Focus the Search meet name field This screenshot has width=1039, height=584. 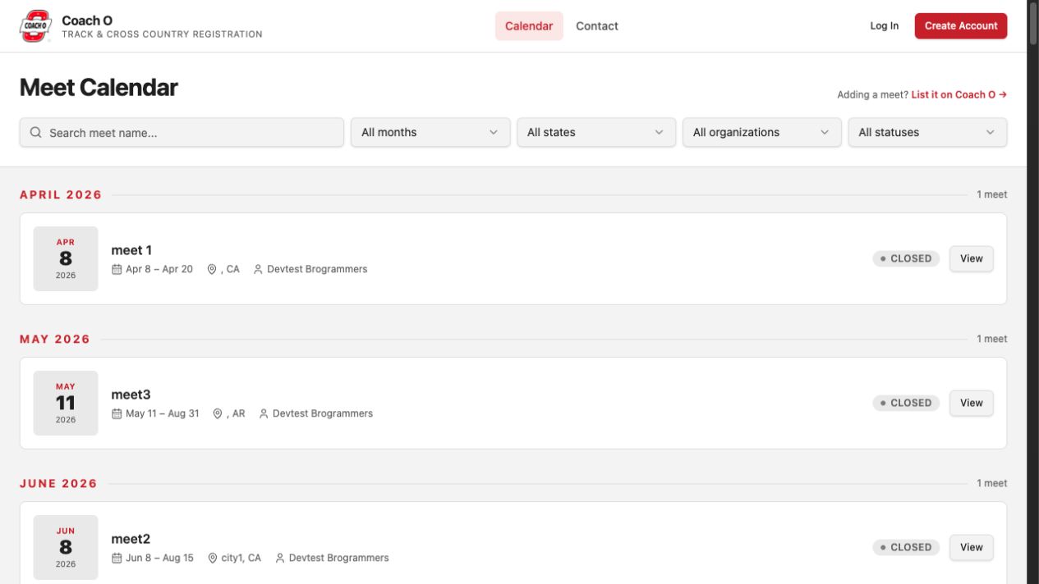[x=182, y=133]
